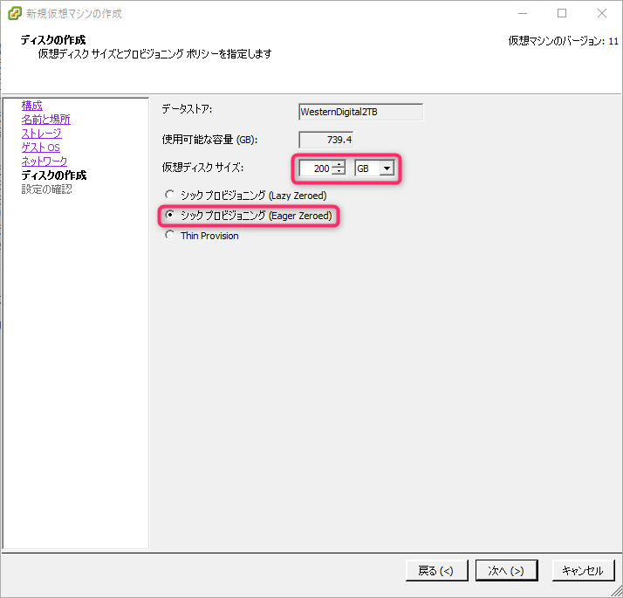This screenshot has width=623, height=598.
Task: Click the 仮想マシンのバージョン: 11 text
Action: tap(564, 41)
